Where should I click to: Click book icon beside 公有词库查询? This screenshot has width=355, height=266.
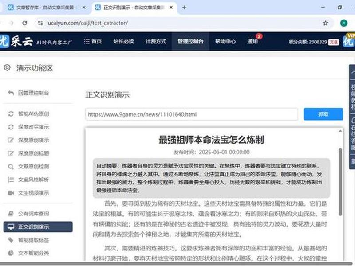click(11, 214)
